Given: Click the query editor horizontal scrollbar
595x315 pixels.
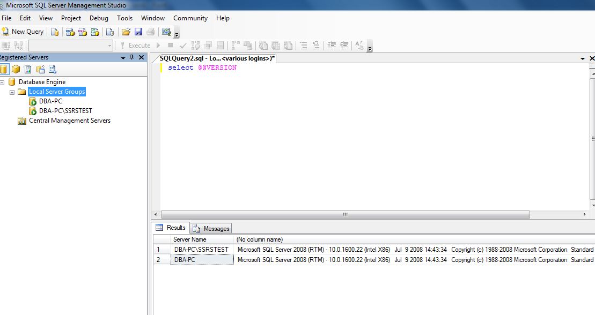Looking at the screenshot, I should (344, 214).
